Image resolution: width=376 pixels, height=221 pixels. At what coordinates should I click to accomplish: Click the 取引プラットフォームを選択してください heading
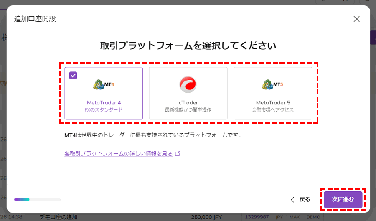point(188,46)
